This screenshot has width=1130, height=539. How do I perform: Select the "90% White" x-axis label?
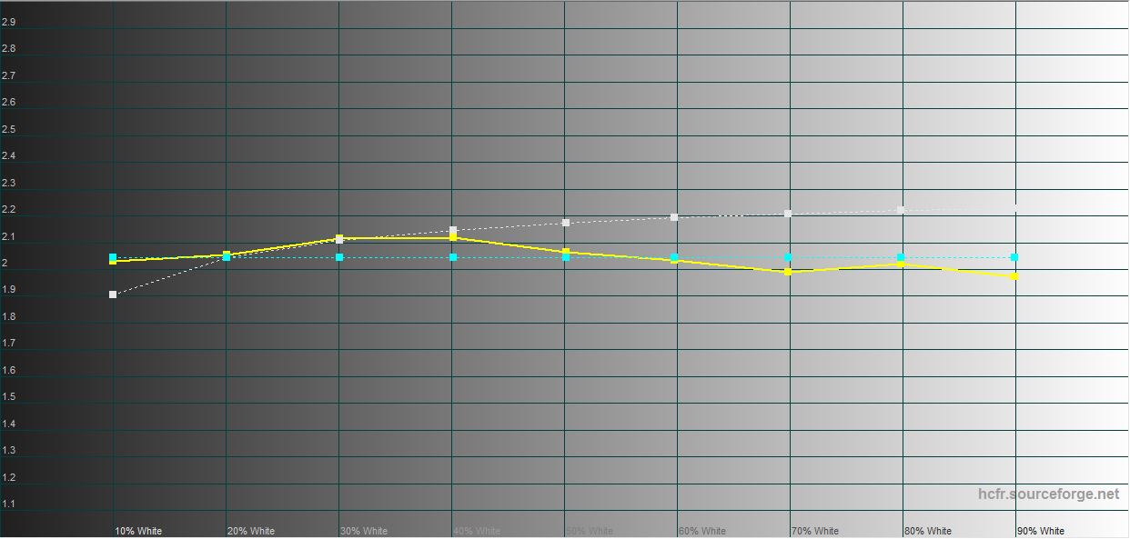1041,531
